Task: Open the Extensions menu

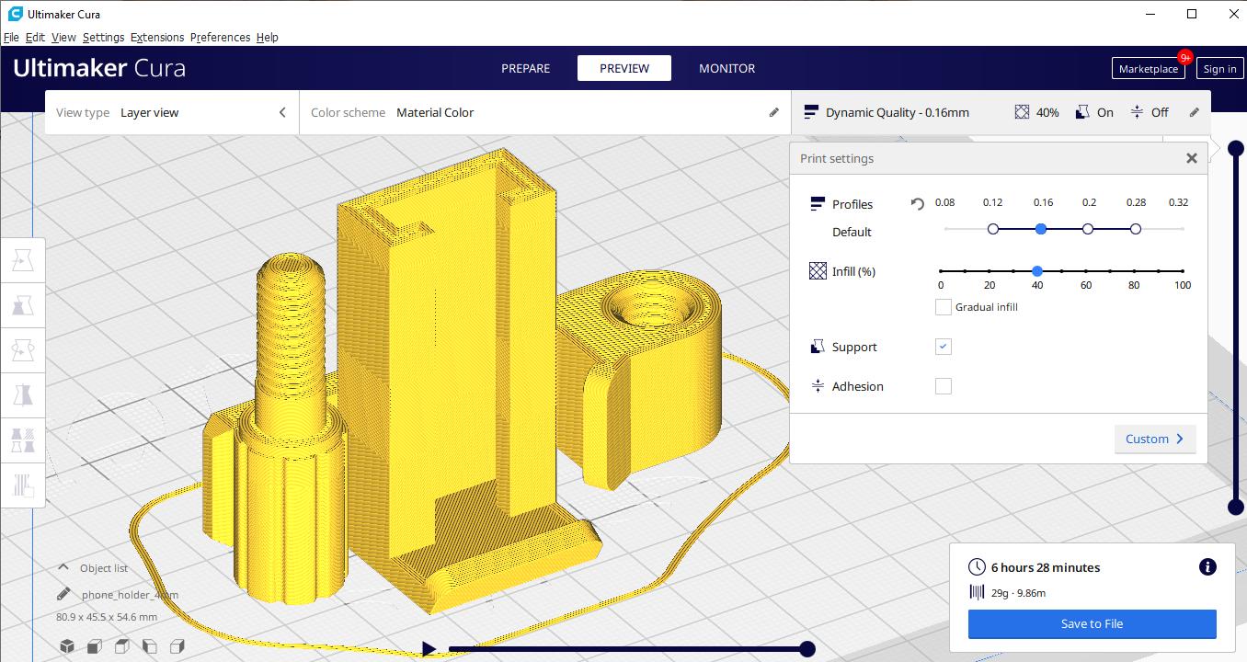Action: point(157,38)
